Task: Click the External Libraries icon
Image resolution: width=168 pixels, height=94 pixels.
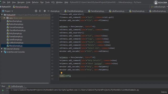Action: tap(5, 49)
